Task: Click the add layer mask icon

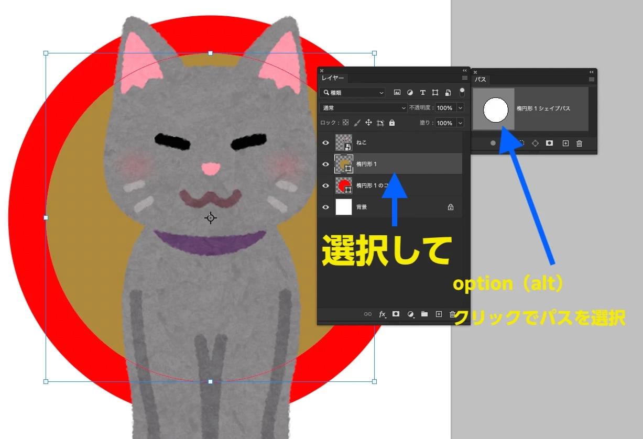Action: point(396,314)
